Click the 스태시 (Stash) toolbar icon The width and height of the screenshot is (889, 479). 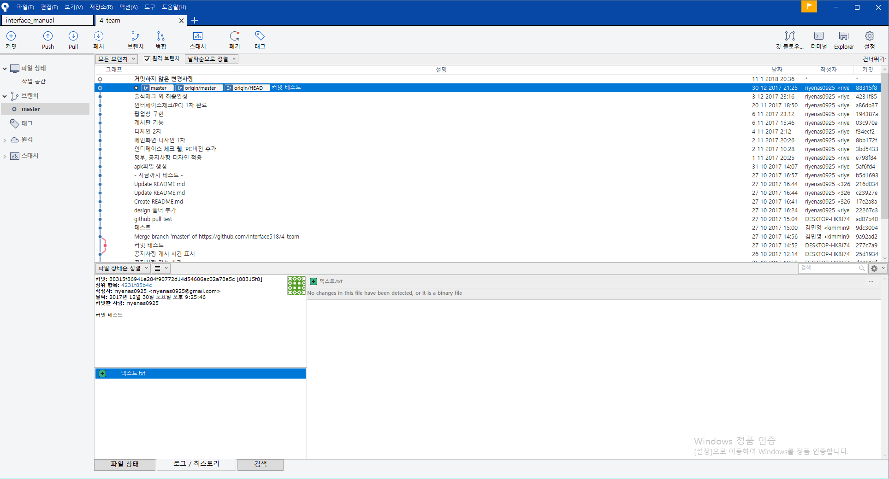click(198, 40)
